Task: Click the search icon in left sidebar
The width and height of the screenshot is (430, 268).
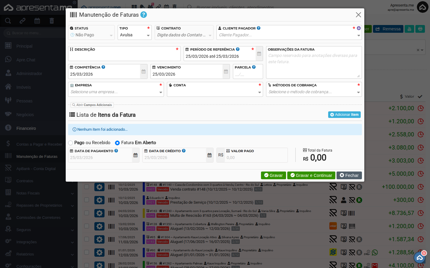Action: click(8, 21)
